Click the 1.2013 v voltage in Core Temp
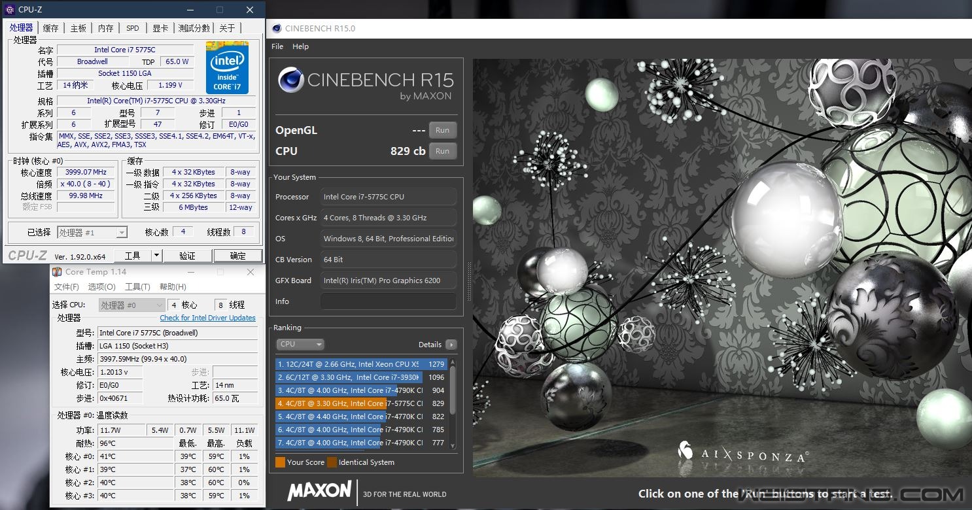Image resolution: width=972 pixels, height=510 pixels. 120,372
